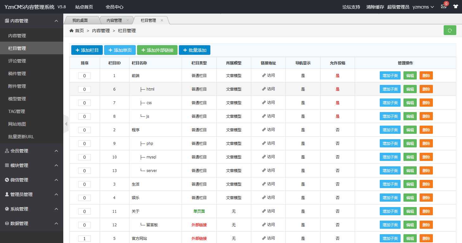Click 增加子类 for the 生活 row

(390, 184)
